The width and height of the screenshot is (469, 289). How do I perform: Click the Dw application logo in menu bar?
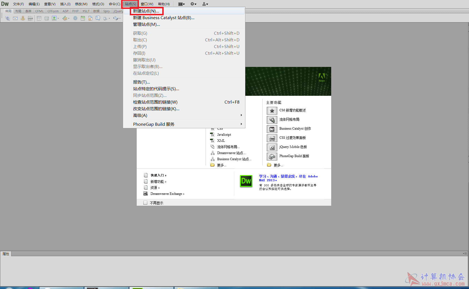coord(5,4)
